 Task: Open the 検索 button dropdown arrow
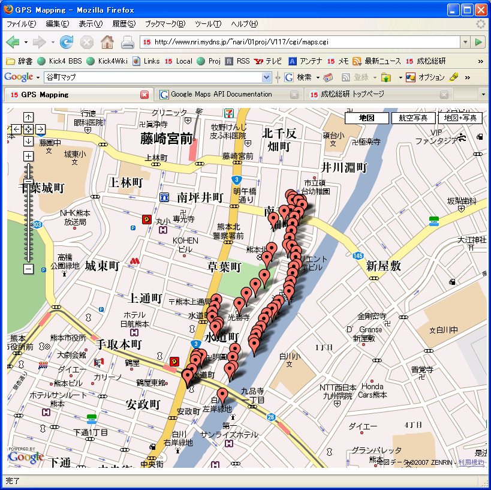[318, 77]
